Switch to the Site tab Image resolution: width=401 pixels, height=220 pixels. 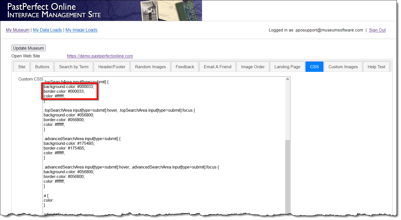[22, 67]
